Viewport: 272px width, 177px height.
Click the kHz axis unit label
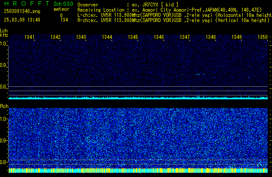(4, 35)
